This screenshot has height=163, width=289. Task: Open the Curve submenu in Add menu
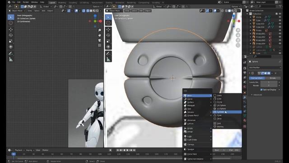tap(197, 99)
